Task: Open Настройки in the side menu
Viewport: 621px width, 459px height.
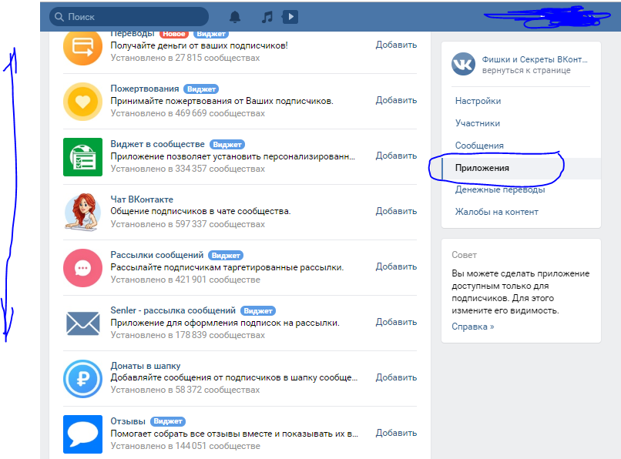Action: point(478,101)
